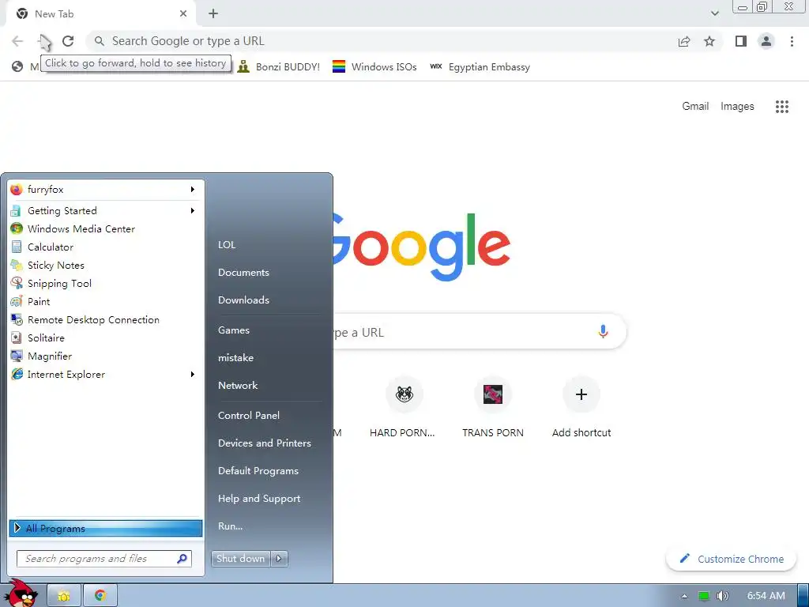Click the green network tray icon

(x=703, y=596)
